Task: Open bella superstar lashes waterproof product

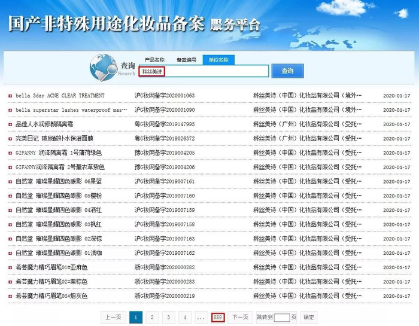Action: coord(71,110)
